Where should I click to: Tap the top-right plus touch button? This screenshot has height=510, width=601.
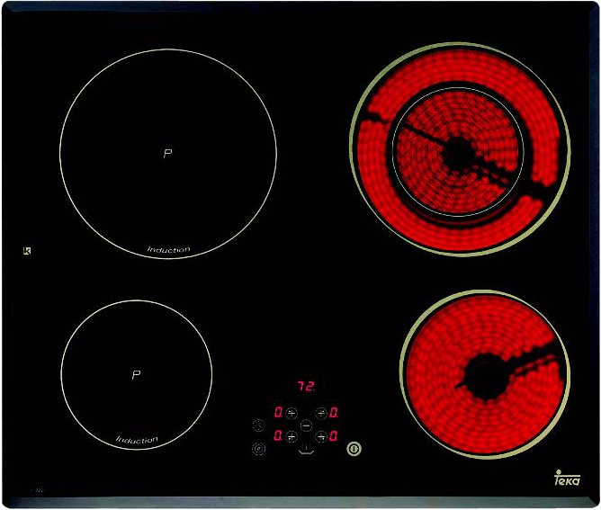click(321, 413)
